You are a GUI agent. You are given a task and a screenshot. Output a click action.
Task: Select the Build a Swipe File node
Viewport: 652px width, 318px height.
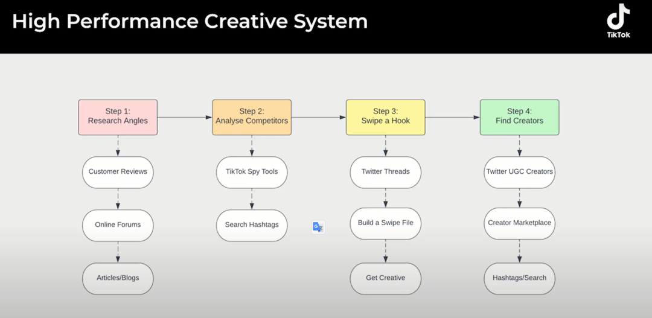385,223
